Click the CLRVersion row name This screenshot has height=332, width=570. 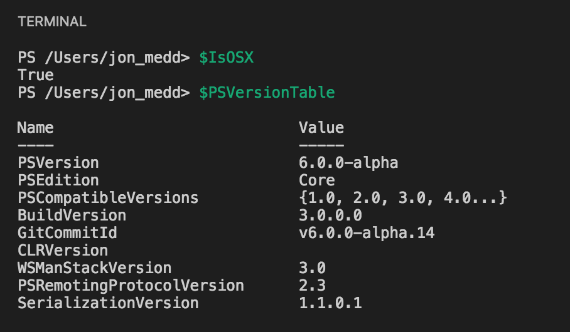click(63, 251)
